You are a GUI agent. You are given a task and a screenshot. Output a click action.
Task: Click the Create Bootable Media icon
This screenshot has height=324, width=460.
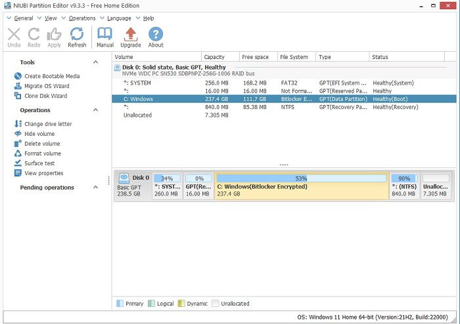(x=18, y=76)
